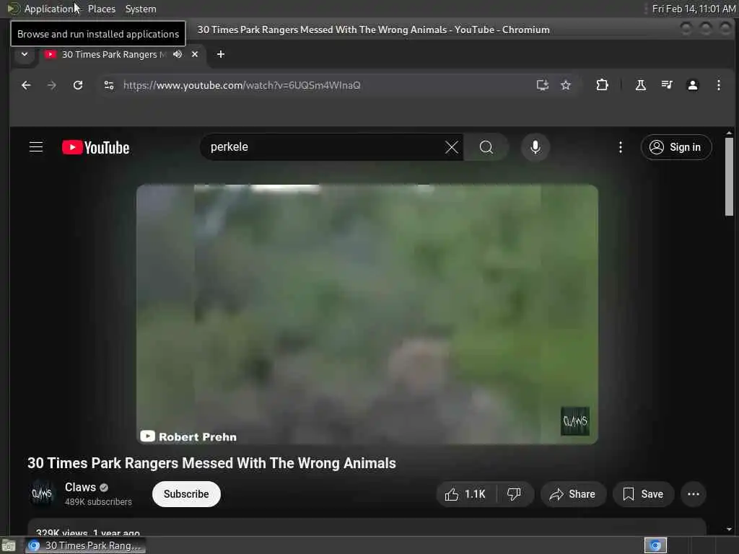Like the video (1.1K)
The width and height of the screenshot is (739, 554).
click(x=465, y=494)
